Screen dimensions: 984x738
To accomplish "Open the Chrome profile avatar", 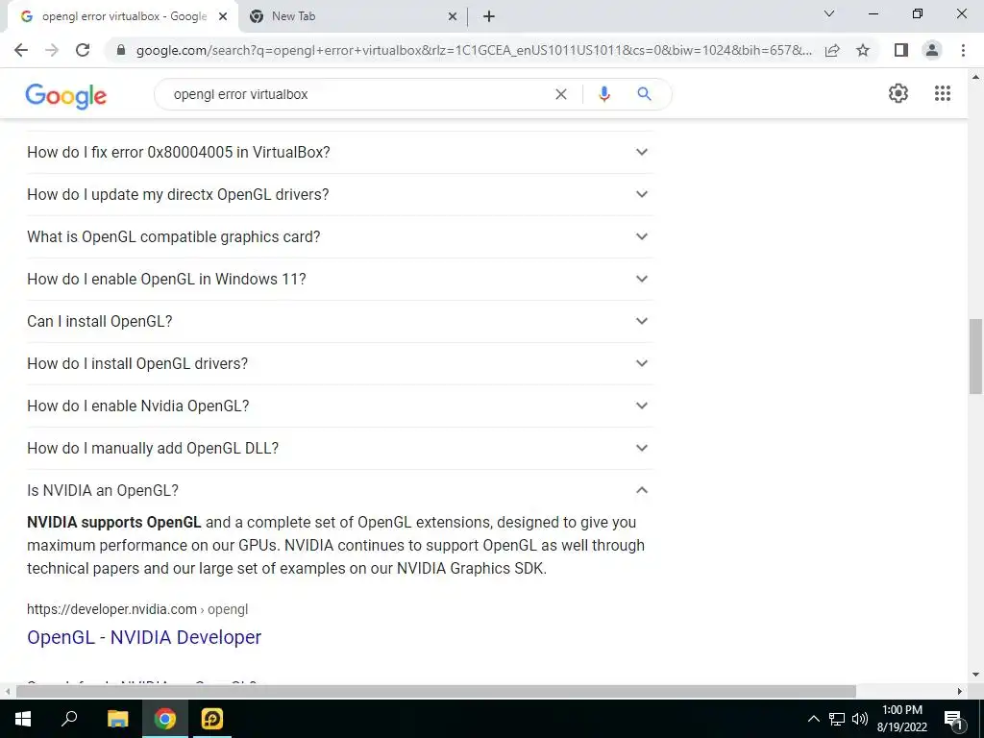I will 932,50.
